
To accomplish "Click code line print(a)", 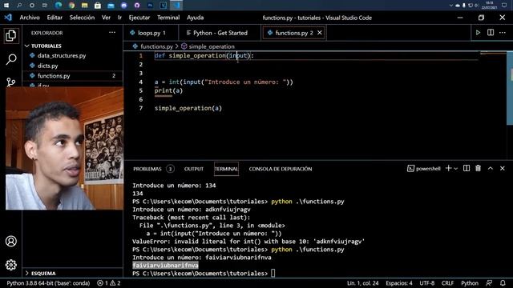I will pyautogui.click(x=168, y=90).
